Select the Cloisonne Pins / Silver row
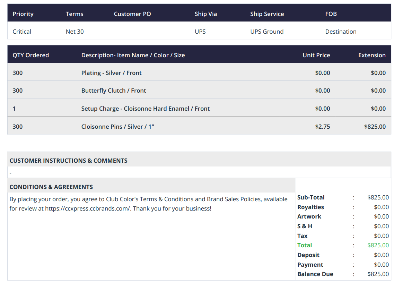The image size is (394, 282). click(x=199, y=127)
